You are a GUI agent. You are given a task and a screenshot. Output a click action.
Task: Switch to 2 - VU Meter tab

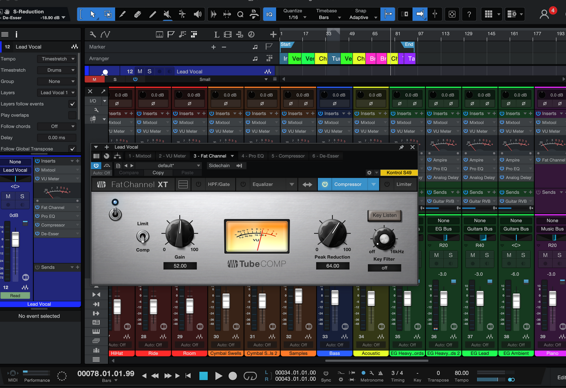(172, 156)
